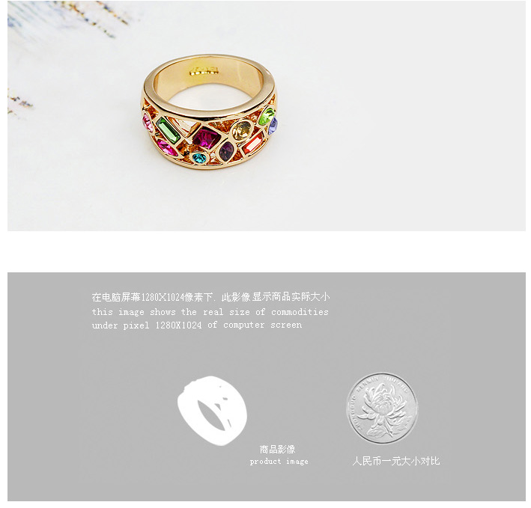Click the small teal round gem

coord(198,158)
